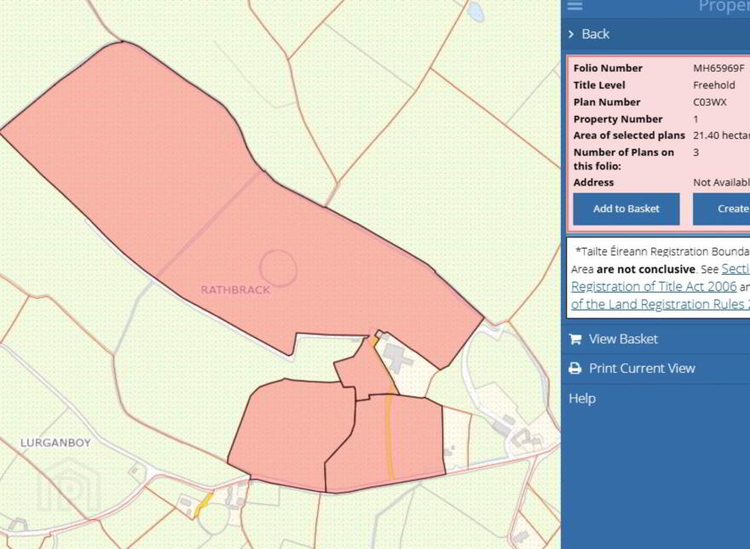Image resolution: width=750 pixels, height=549 pixels.
Task: Click the LURGANBOY townland label on map
Action: pos(55,443)
